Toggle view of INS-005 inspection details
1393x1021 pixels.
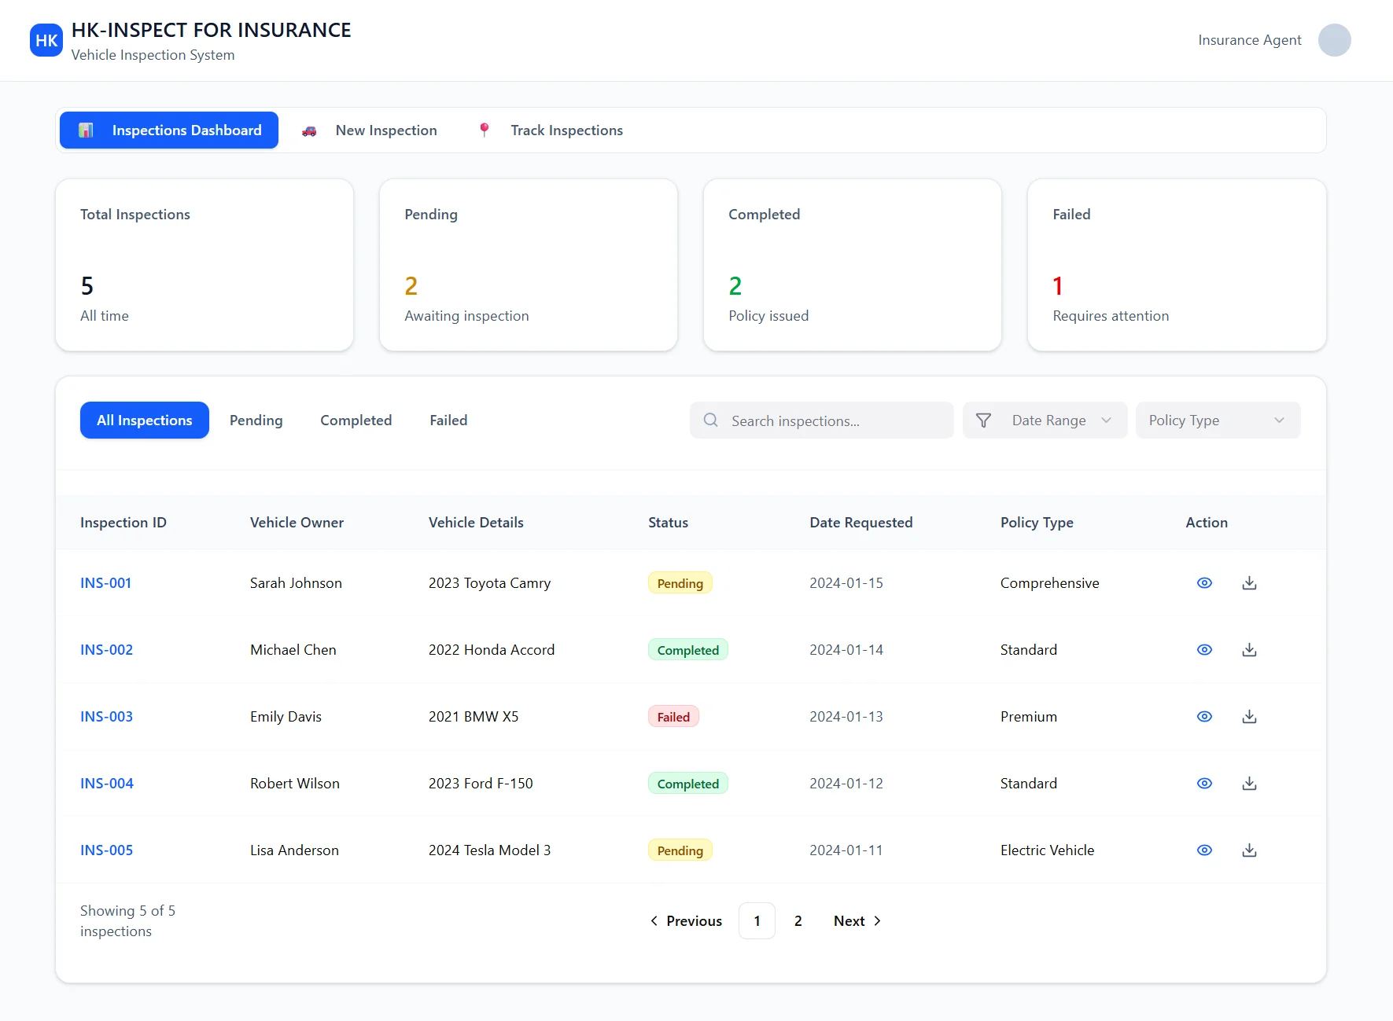pos(1204,850)
